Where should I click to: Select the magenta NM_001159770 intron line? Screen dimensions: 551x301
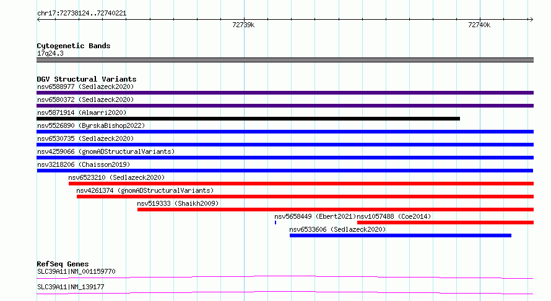(285, 277)
